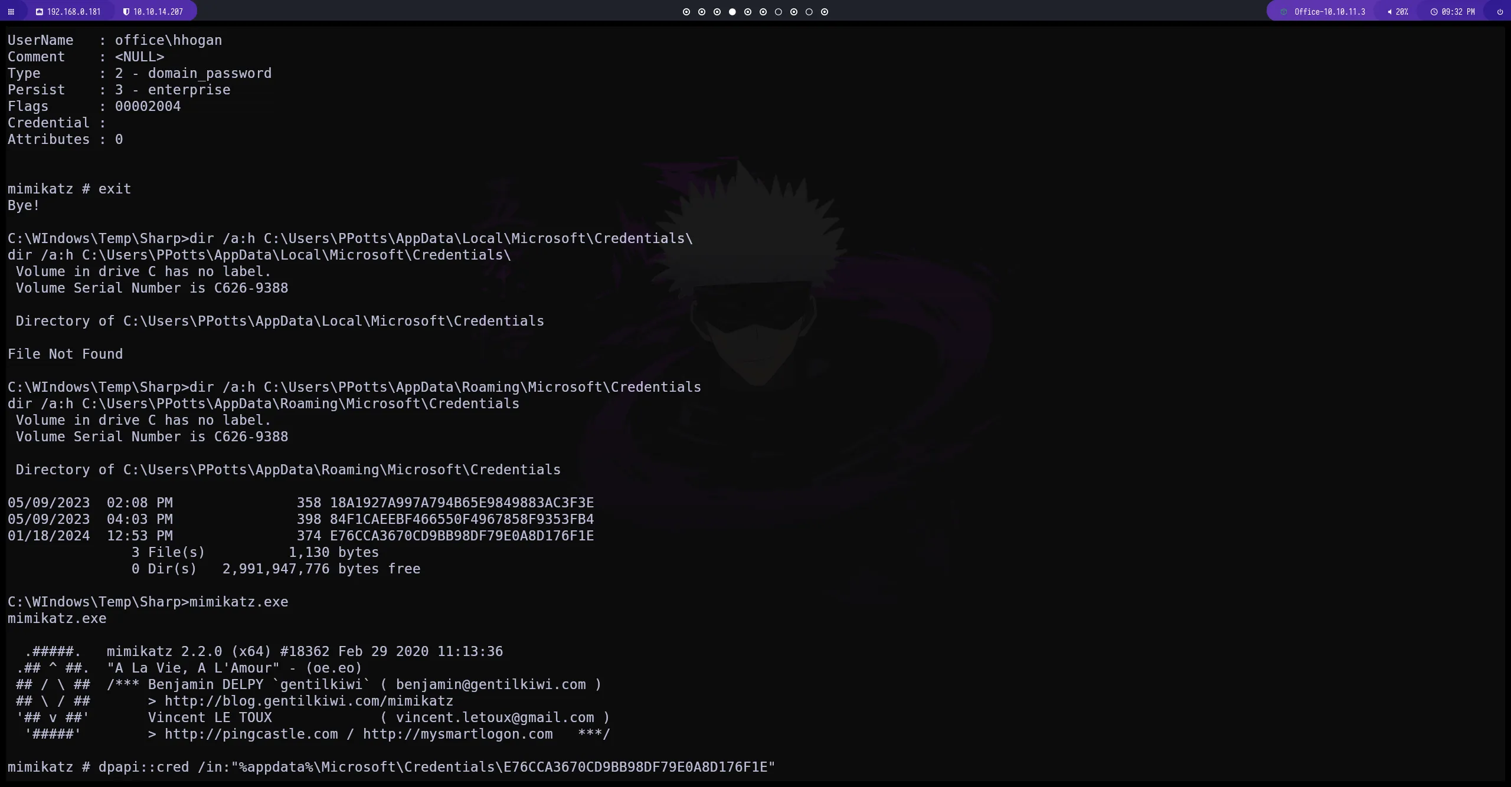Click the blog.gentilkiwi.com/mimikatz URL

point(308,701)
